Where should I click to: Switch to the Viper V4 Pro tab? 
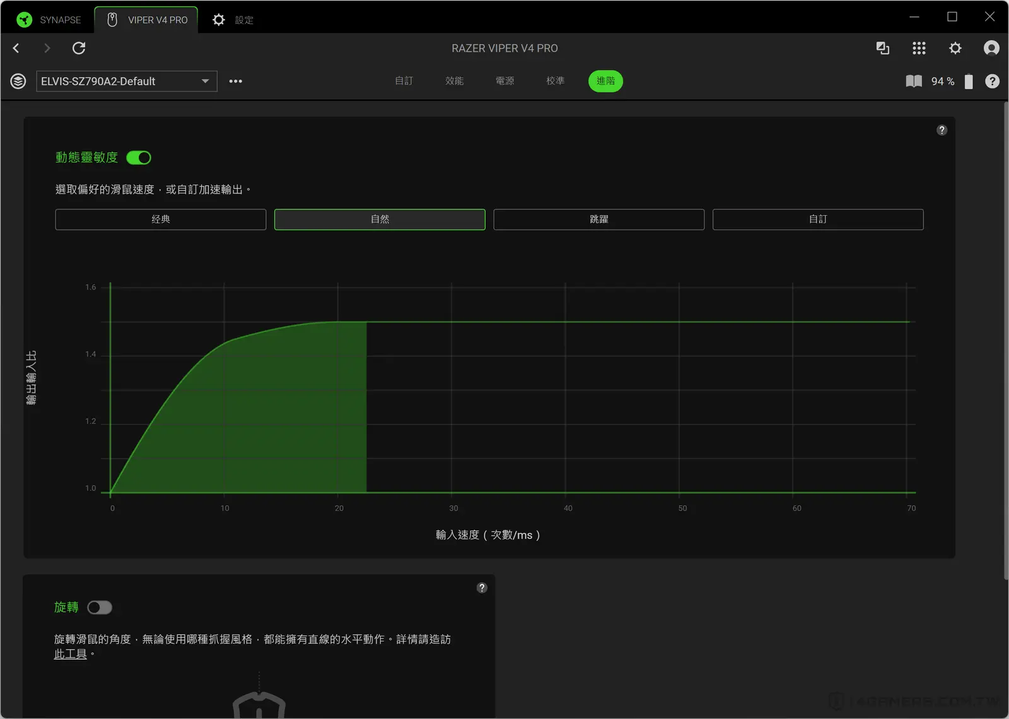coord(146,20)
